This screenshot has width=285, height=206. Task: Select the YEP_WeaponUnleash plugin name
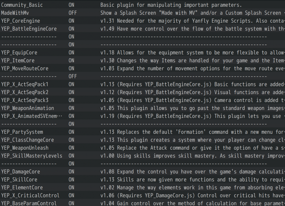[x=25, y=148]
